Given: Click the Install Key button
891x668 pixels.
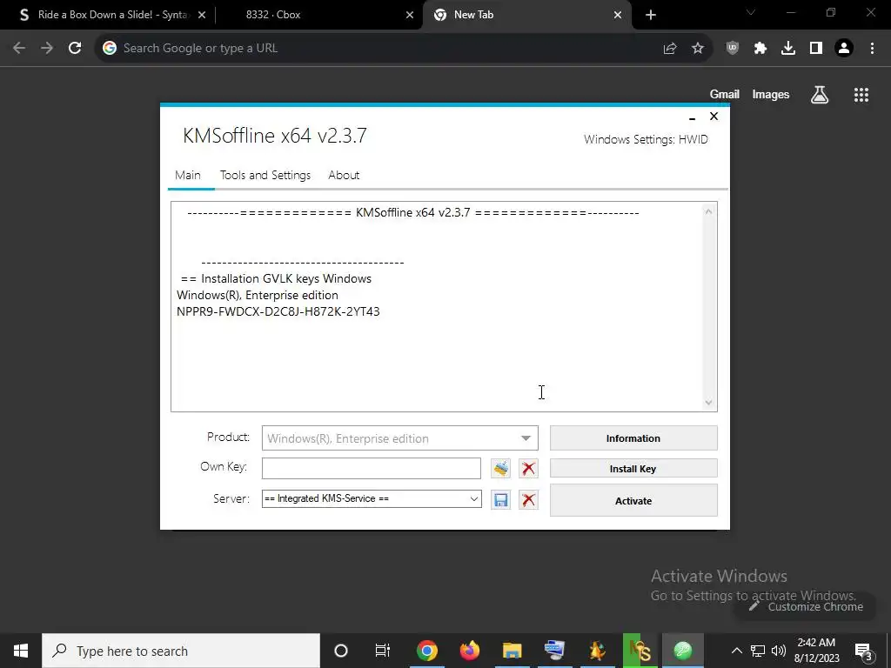Looking at the screenshot, I should pos(633,469).
